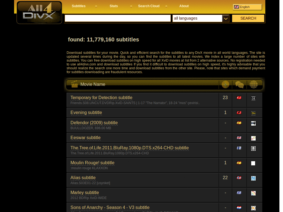
Task: Open Sons of Anarchy Season 4 subtitle link
Action: (x=110, y=208)
